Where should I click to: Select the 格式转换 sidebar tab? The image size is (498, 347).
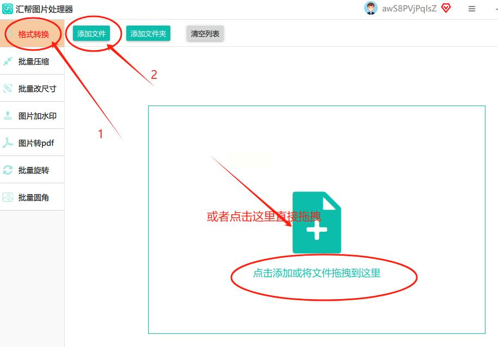(32, 34)
